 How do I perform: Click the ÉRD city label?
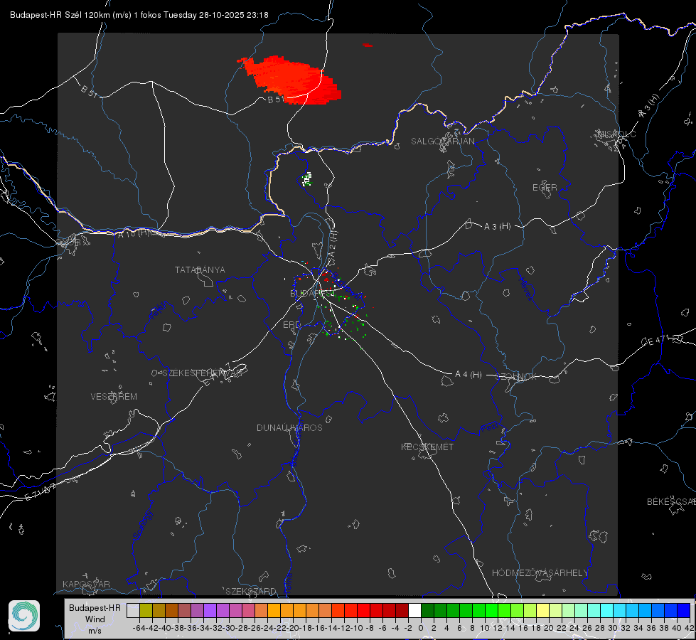tap(291, 325)
